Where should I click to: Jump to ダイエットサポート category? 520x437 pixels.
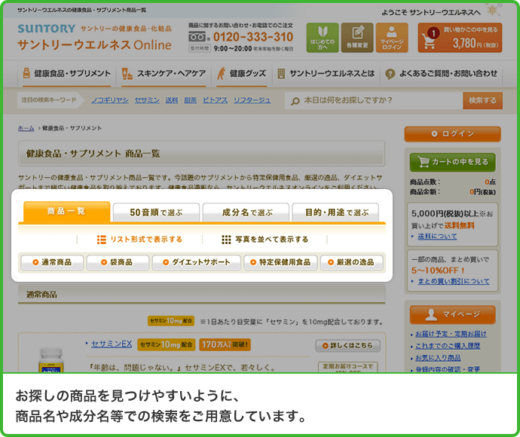[197, 262]
